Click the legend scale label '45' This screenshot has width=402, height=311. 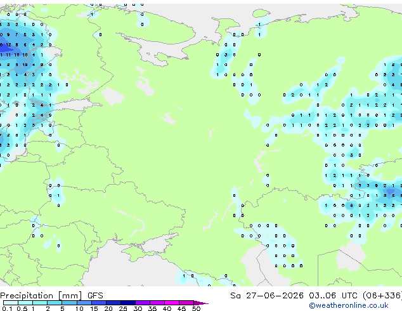coord(181,308)
